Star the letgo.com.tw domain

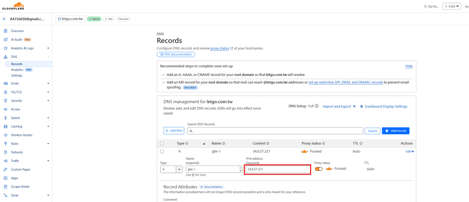click(109, 19)
